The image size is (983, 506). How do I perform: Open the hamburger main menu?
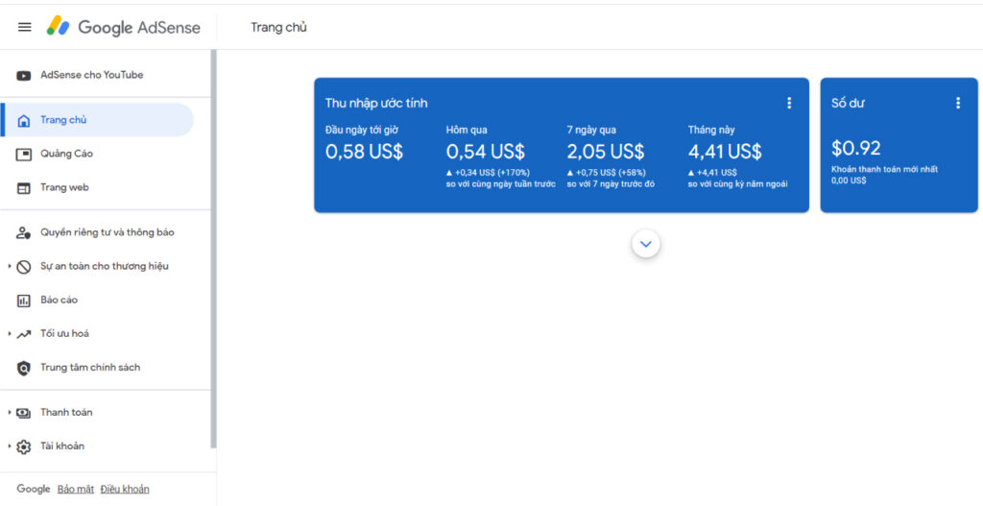25,27
